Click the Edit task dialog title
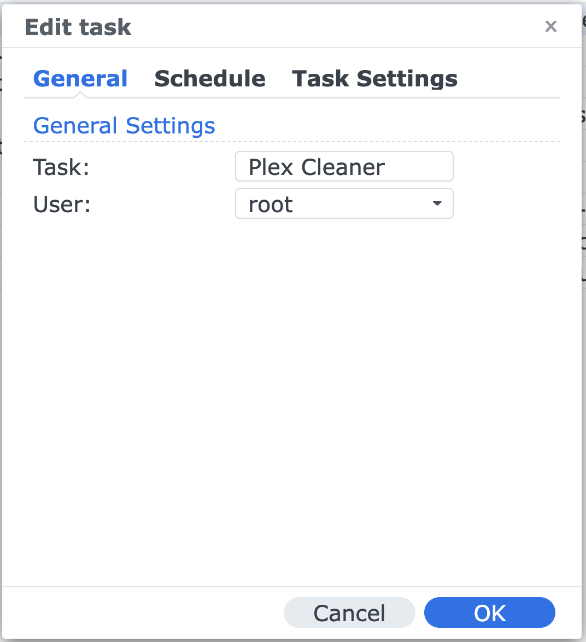586x642 pixels. click(78, 26)
